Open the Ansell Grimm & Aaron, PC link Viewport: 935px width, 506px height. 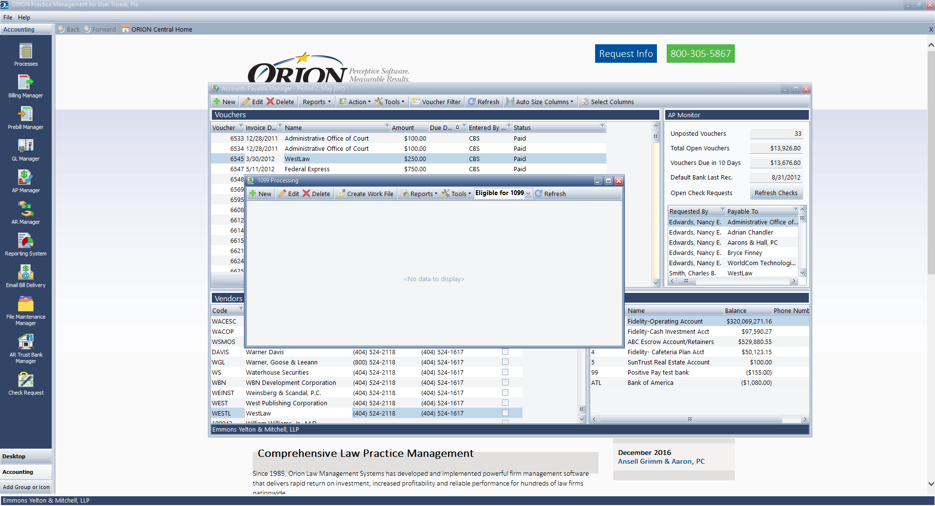click(x=661, y=461)
